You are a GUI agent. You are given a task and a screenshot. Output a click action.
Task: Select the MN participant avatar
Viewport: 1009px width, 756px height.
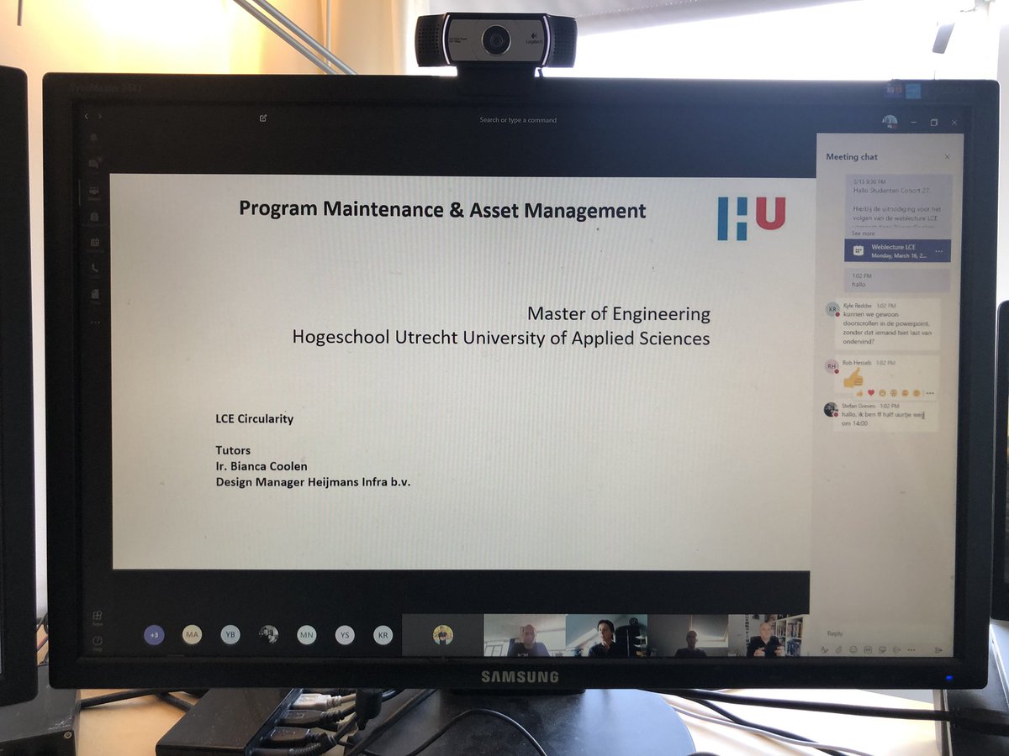[x=307, y=635]
